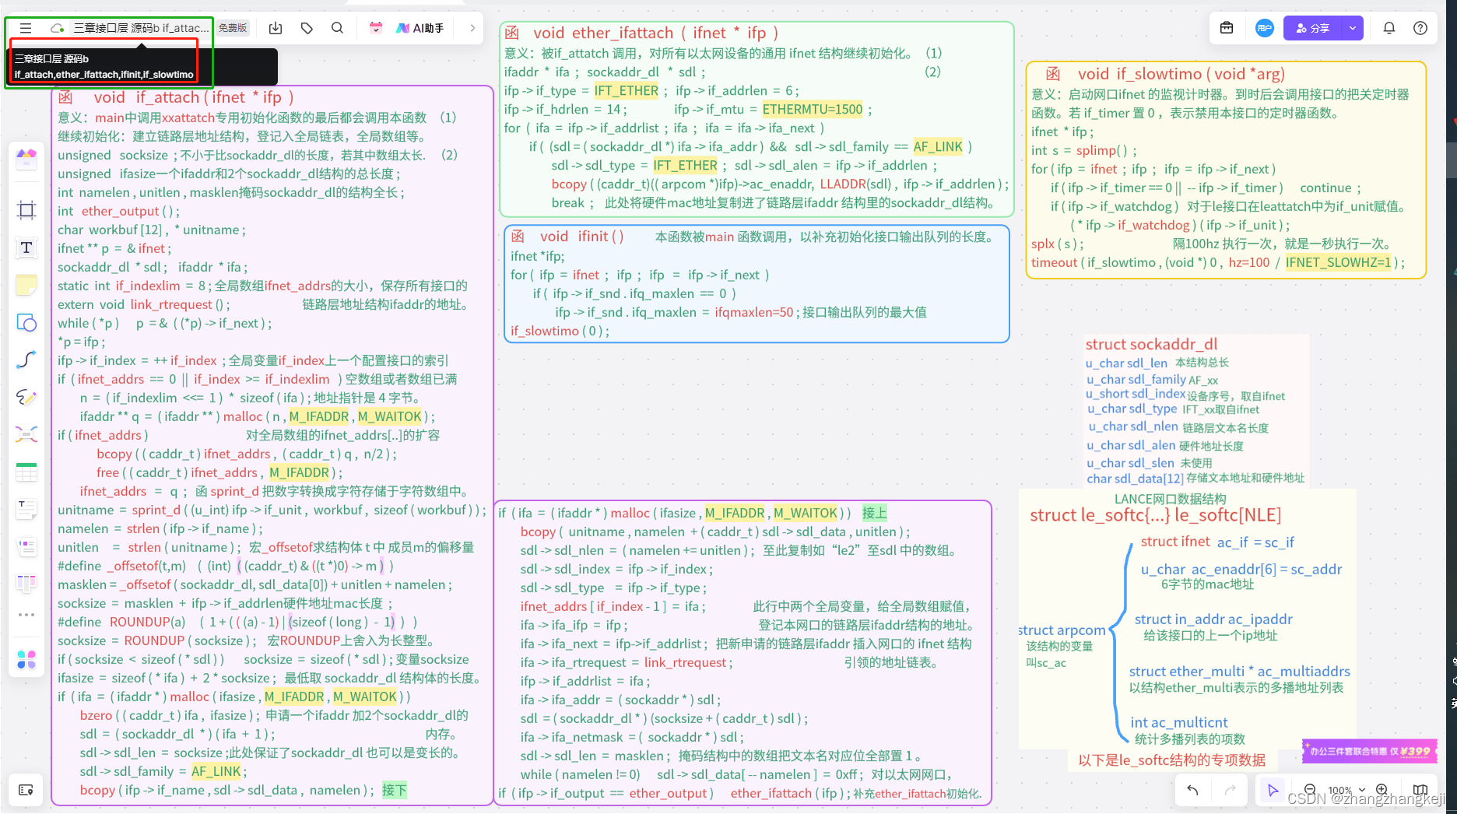Select the Kanban board tool

[x=26, y=583]
